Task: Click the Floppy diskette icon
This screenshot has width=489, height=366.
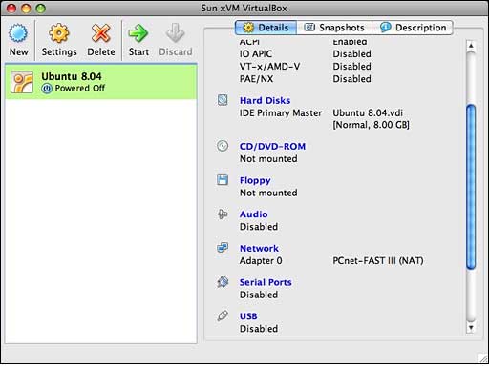Action: pos(223,180)
